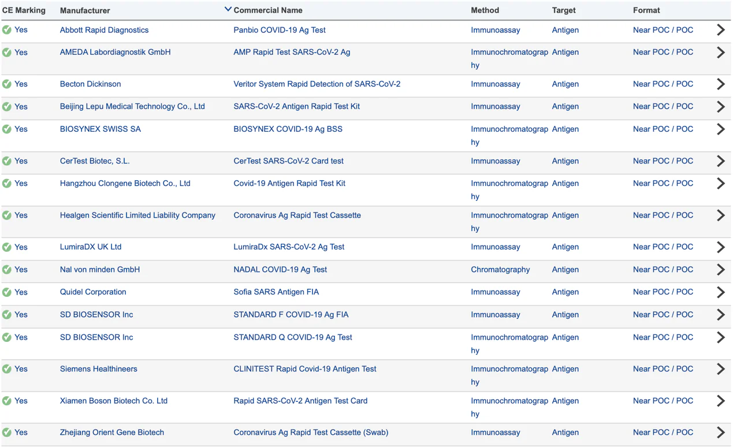The image size is (733, 447).
Task: Click the green check icon for Becton Dickinson
Action: click(x=7, y=84)
